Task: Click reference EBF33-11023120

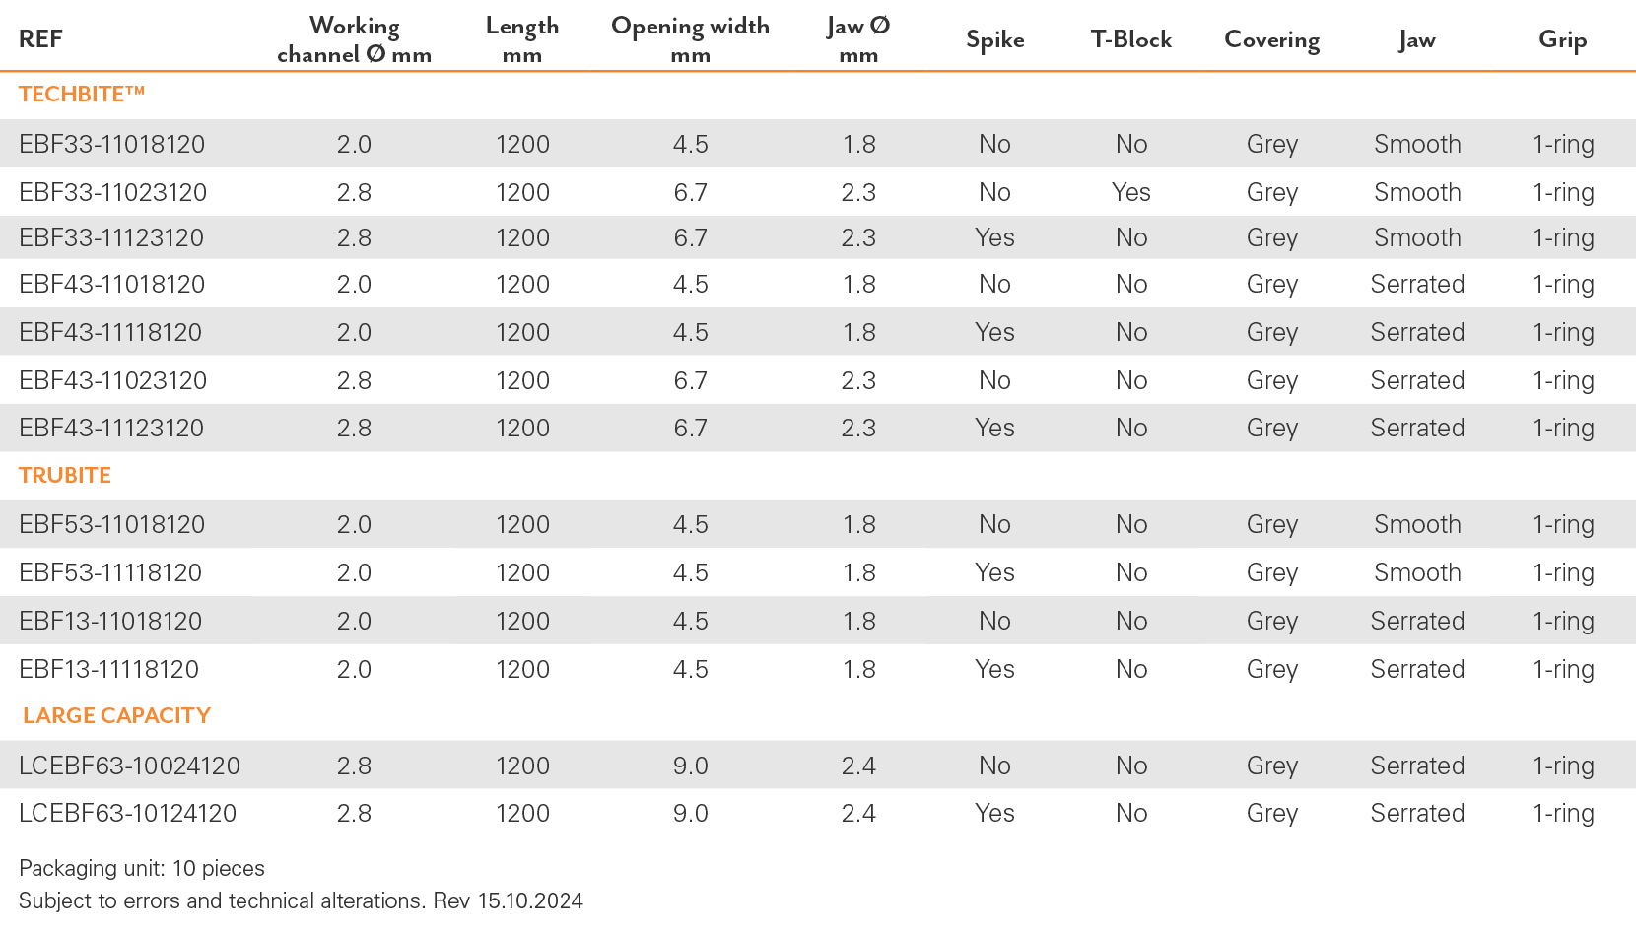Action: (113, 192)
